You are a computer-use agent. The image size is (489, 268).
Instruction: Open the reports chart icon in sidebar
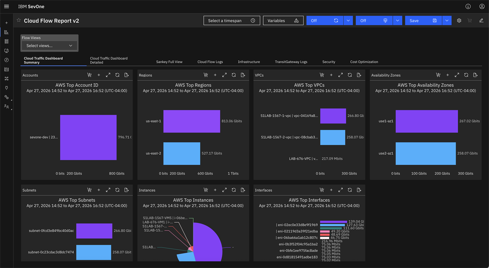pos(7,32)
